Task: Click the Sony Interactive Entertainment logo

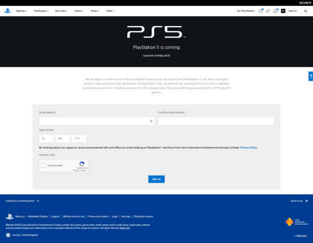Action: pos(297,222)
